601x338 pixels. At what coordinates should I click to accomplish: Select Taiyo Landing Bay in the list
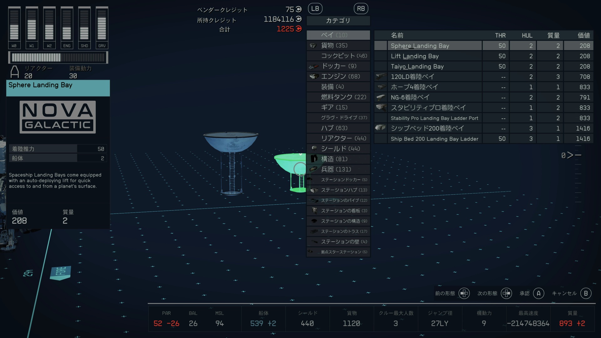[484, 66]
